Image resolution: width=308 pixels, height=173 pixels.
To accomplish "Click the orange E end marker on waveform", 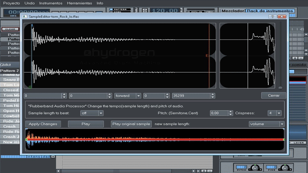I will tap(207, 56).
